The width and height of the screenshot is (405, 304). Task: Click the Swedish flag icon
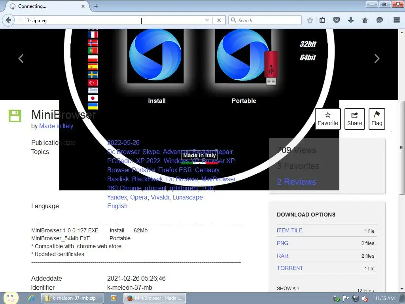93,75
